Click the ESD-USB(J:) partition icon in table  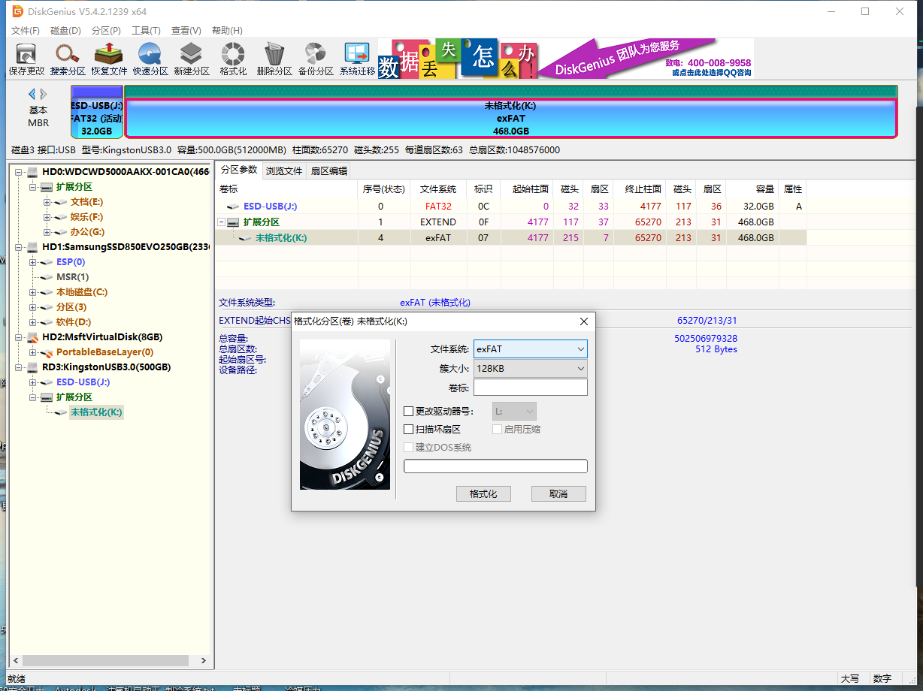click(x=233, y=206)
